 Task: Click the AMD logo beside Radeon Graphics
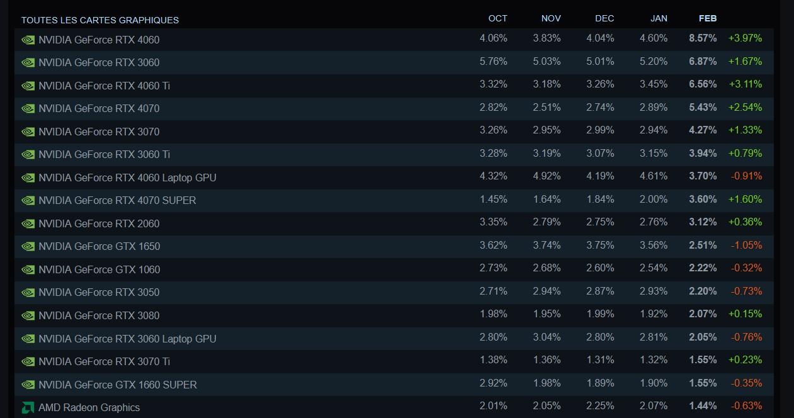point(28,407)
